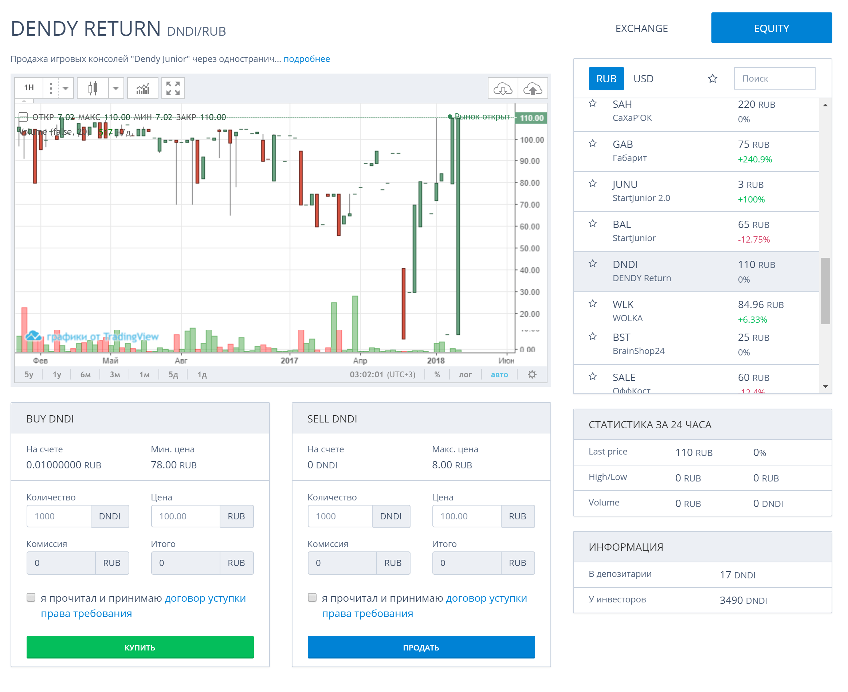This screenshot has height=692, width=848.
Task: Save chart layout to cloud
Action: point(533,89)
